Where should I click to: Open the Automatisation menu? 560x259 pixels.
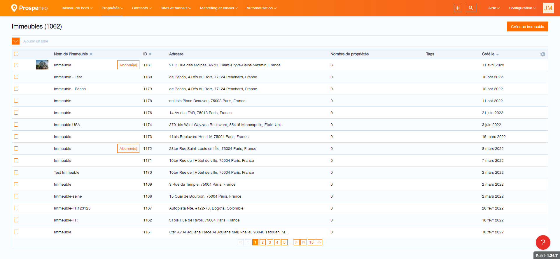coord(261,8)
